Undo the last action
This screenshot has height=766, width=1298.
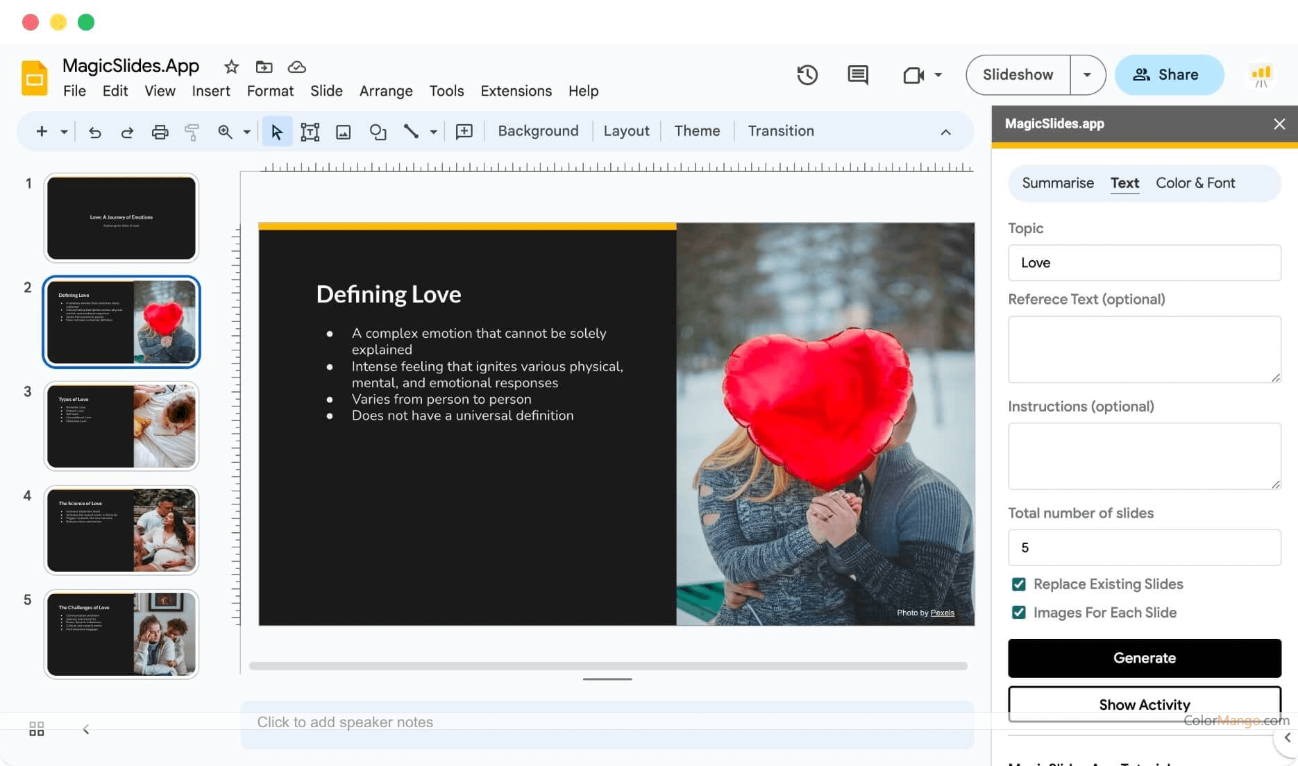pos(95,131)
